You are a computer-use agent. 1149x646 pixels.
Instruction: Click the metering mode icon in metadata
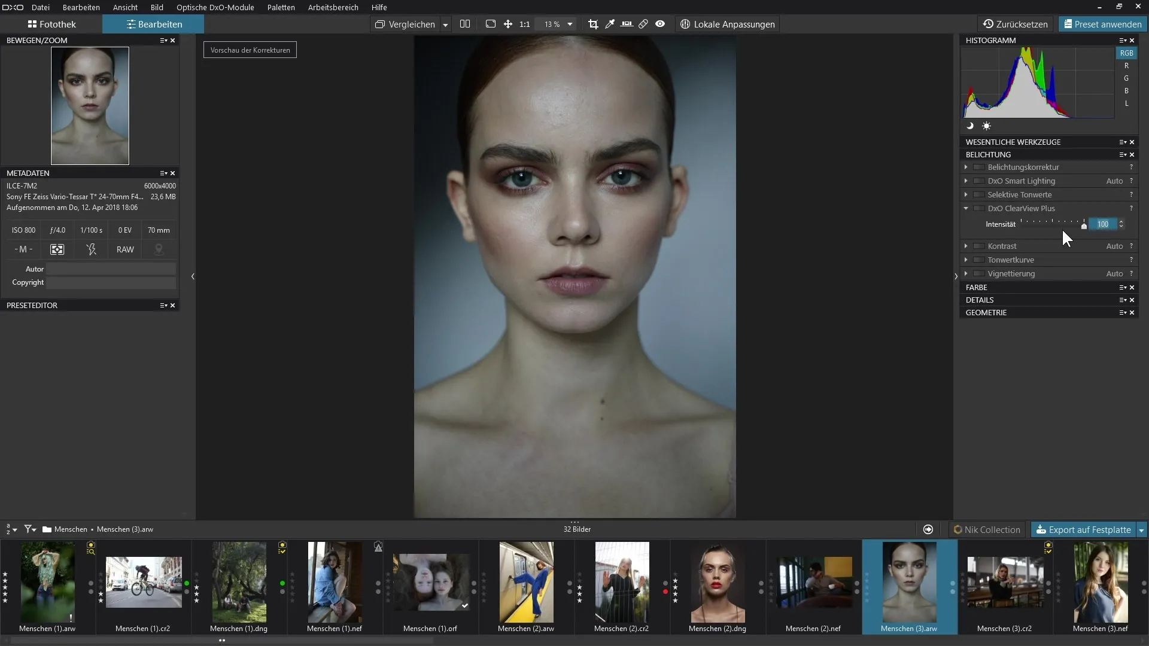(x=57, y=249)
